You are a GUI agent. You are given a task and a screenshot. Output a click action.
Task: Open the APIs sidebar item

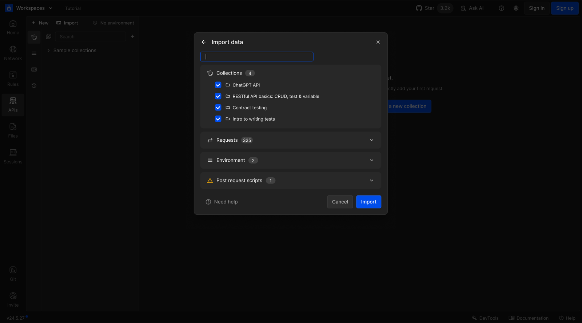(x=13, y=105)
